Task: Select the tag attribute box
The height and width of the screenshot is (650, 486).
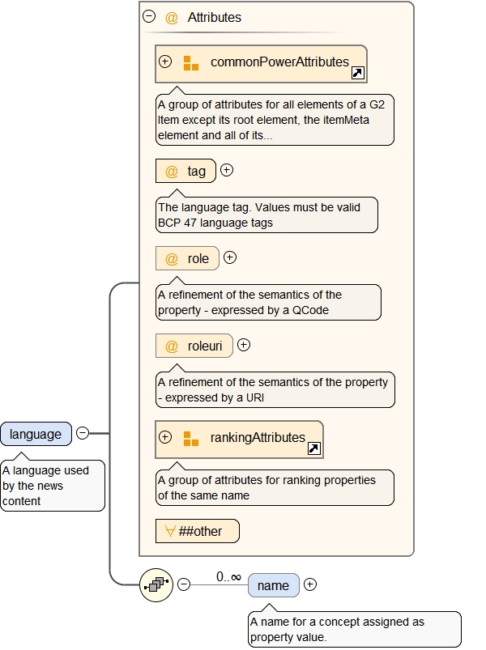Action: pyautogui.click(x=185, y=172)
